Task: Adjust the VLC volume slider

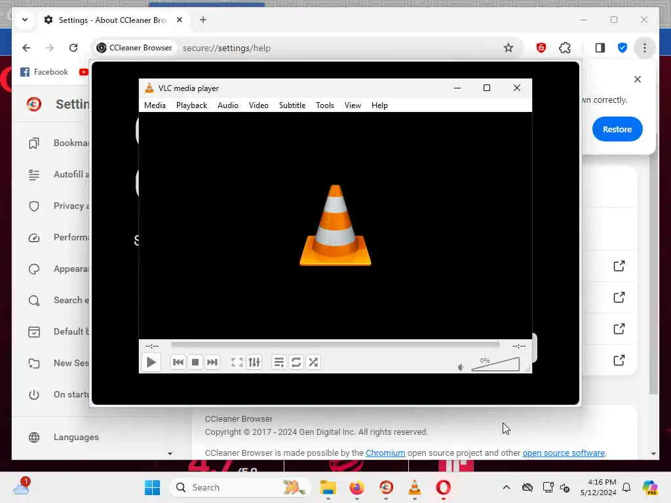Action: 495,364
